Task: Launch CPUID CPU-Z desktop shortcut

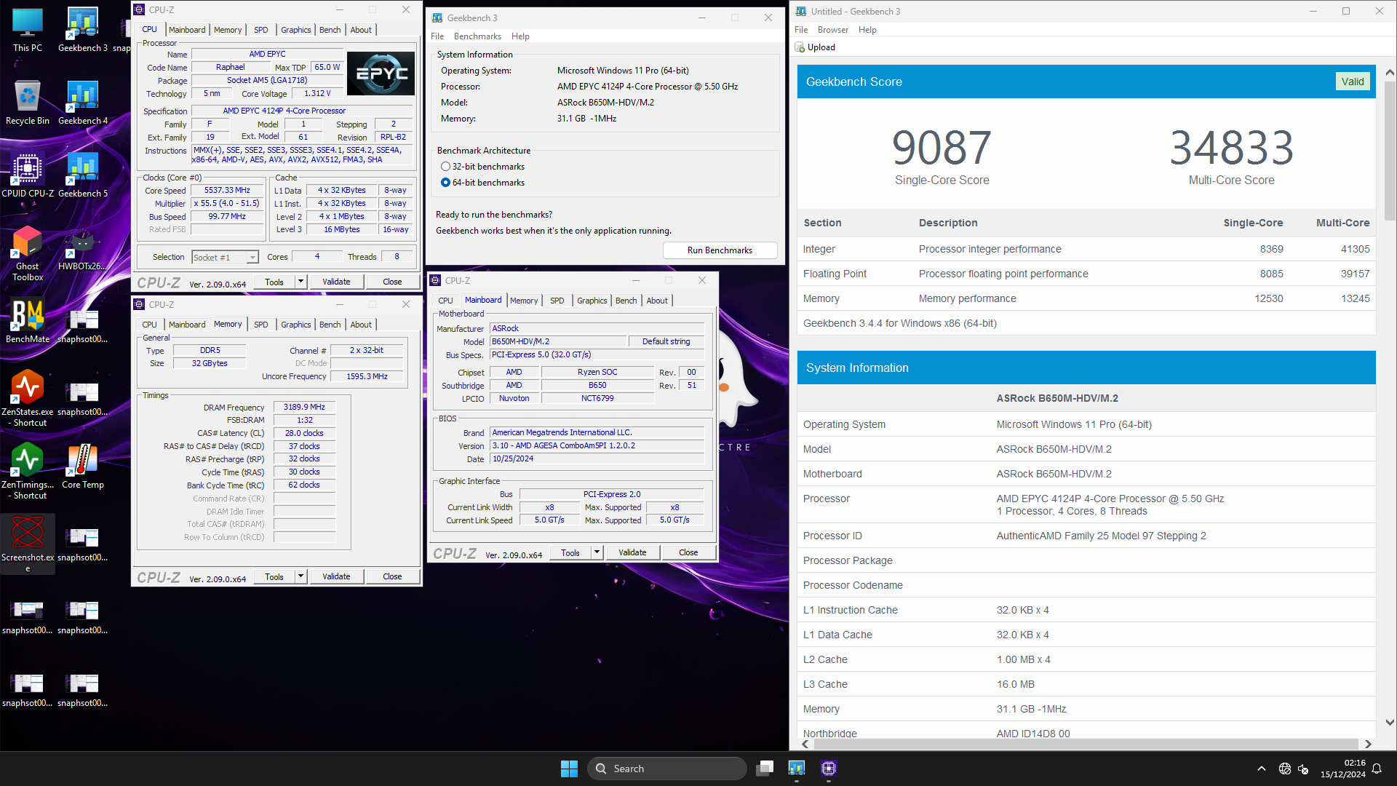Action: (x=28, y=176)
